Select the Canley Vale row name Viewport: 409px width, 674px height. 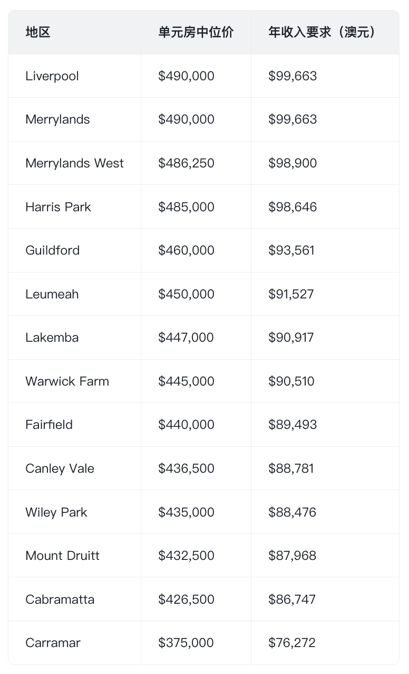pos(60,469)
